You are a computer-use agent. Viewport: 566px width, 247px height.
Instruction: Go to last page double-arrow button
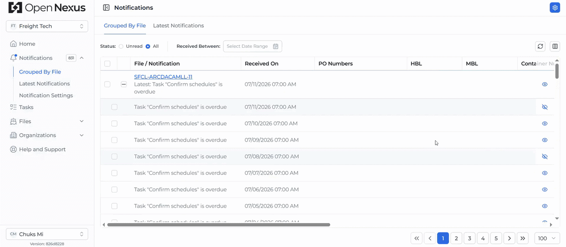tap(523, 238)
